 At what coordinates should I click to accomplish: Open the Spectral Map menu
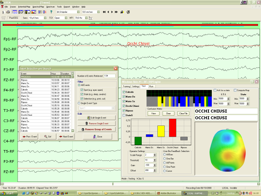[38, 7]
